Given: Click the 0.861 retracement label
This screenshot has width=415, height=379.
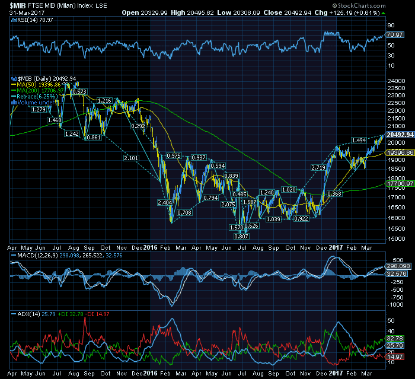Looking at the screenshot, I should pyautogui.click(x=94, y=137).
